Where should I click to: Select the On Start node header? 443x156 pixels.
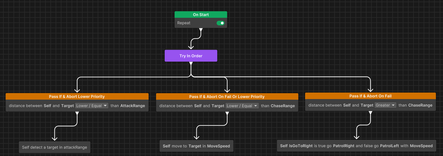pos(201,15)
